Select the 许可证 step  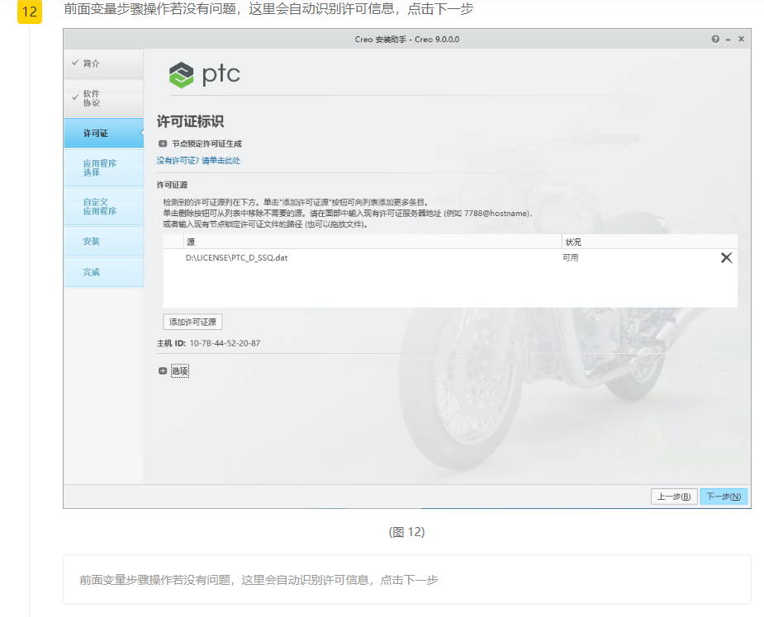coord(104,133)
